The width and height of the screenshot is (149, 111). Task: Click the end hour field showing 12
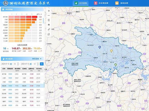[x=36, y=64]
